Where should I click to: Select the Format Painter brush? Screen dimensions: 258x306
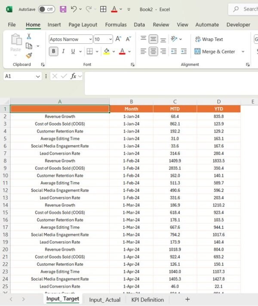tap(29, 55)
